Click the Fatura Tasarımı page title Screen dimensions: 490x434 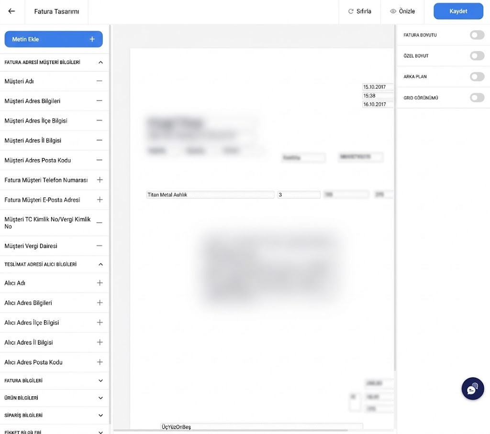pos(56,11)
